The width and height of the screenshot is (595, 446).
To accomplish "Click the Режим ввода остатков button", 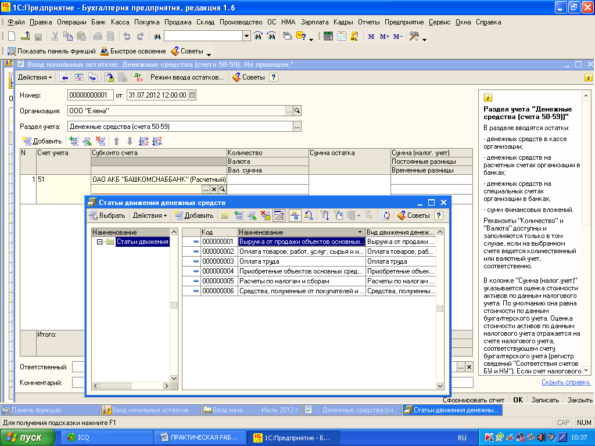I will pos(187,77).
